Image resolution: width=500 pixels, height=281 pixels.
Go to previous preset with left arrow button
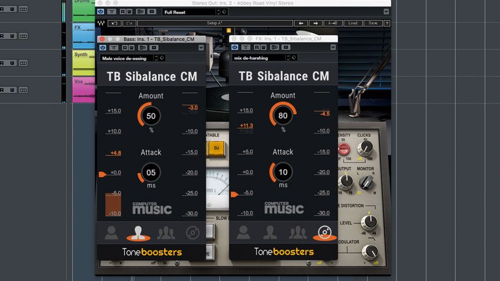(x=301, y=24)
